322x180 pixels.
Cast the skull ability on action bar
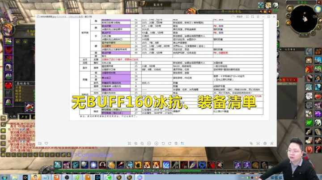58,165
